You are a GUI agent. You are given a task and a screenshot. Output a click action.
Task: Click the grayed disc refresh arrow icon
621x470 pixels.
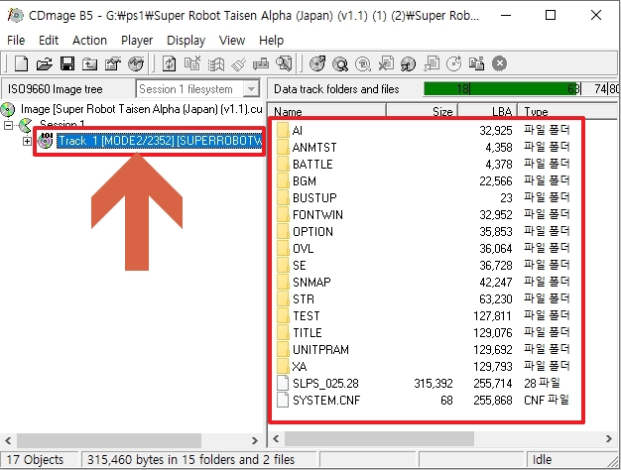pos(454,63)
